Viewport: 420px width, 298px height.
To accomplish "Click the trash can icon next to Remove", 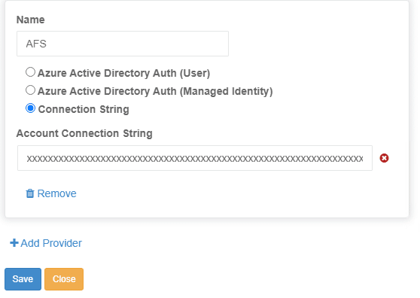I will click(30, 193).
